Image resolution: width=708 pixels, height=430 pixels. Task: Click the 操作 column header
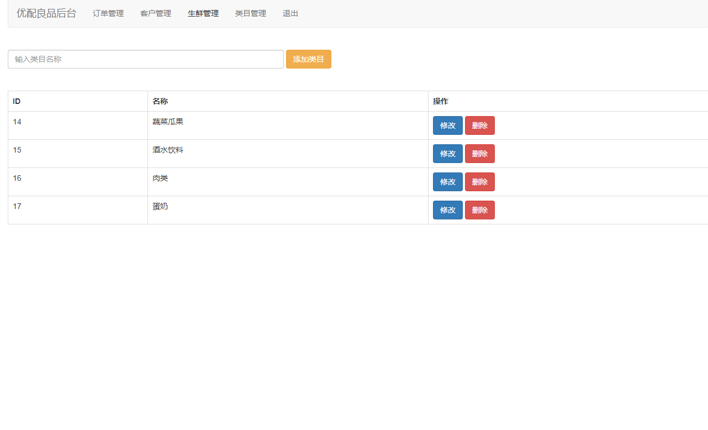tap(440, 101)
